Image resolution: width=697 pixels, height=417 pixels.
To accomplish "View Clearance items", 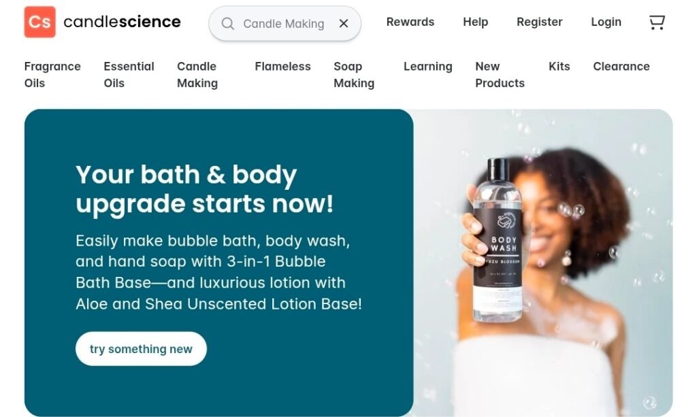I will pos(621,67).
